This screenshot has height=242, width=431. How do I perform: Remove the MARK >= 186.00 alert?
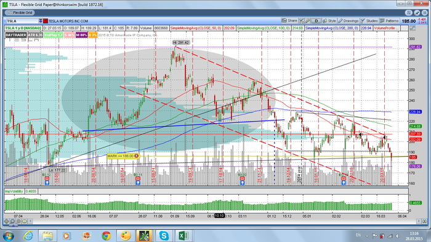(136, 156)
